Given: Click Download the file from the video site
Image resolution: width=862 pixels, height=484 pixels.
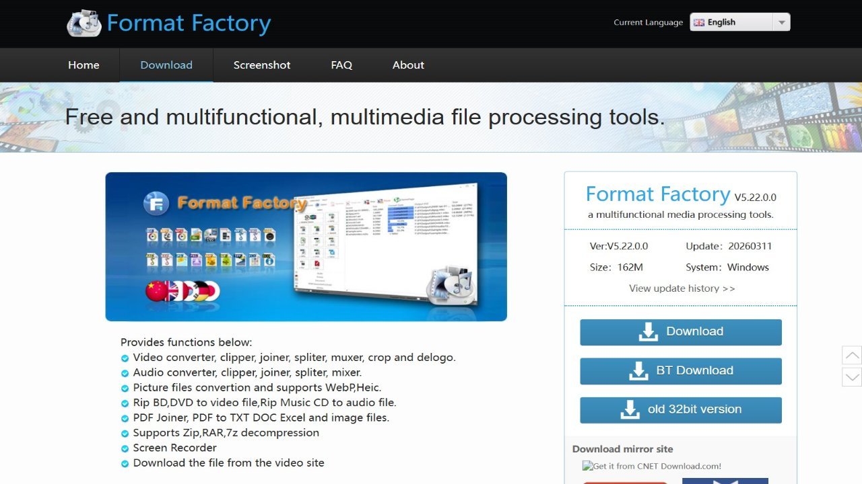Looking at the screenshot, I should pyautogui.click(x=229, y=462).
